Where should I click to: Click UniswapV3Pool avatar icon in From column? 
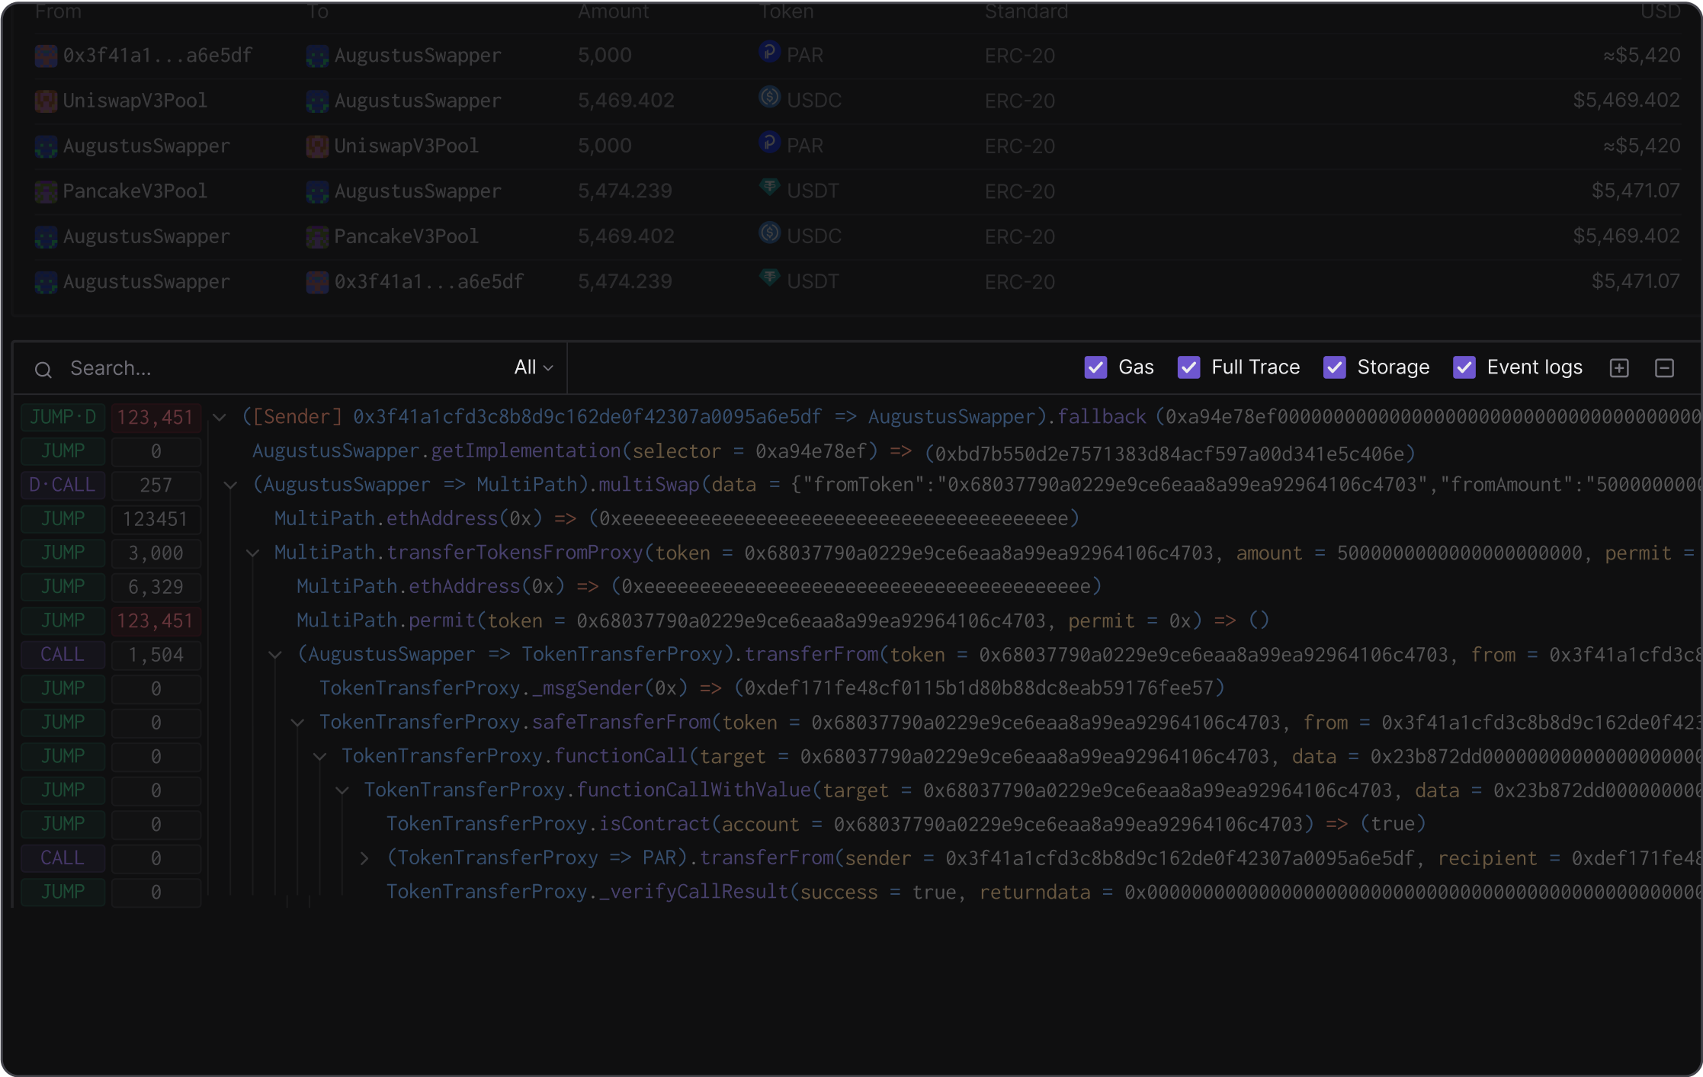click(46, 101)
